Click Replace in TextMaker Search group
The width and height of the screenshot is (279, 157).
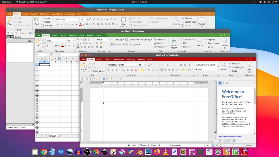click(x=234, y=64)
